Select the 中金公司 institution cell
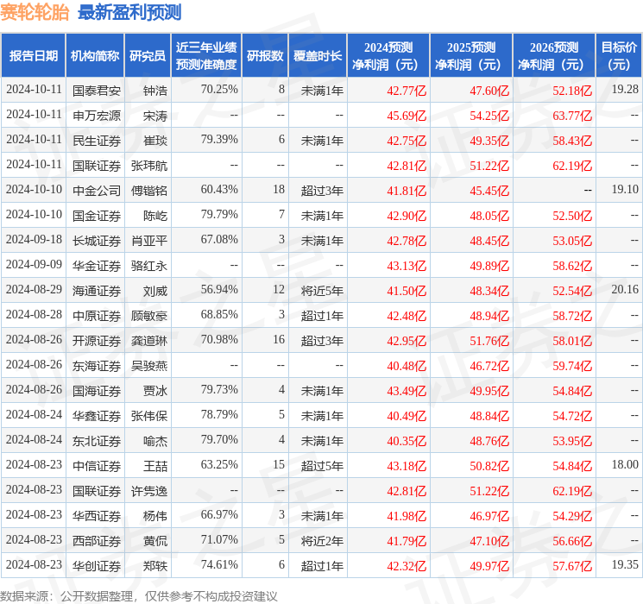 point(97,191)
